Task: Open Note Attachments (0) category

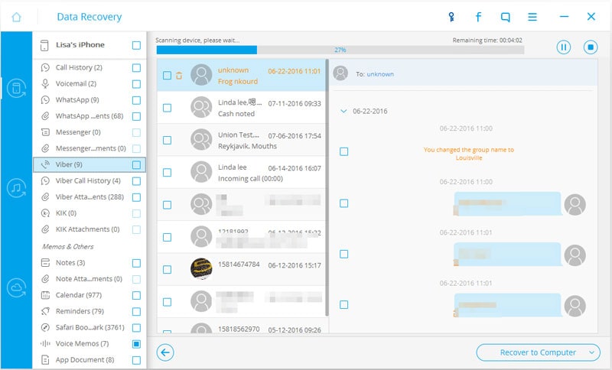Action: point(90,279)
